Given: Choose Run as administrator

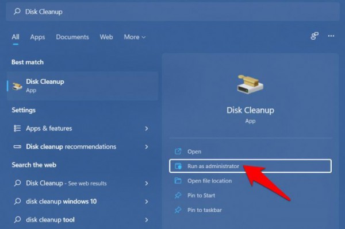Looking at the screenshot, I should click(x=250, y=166).
